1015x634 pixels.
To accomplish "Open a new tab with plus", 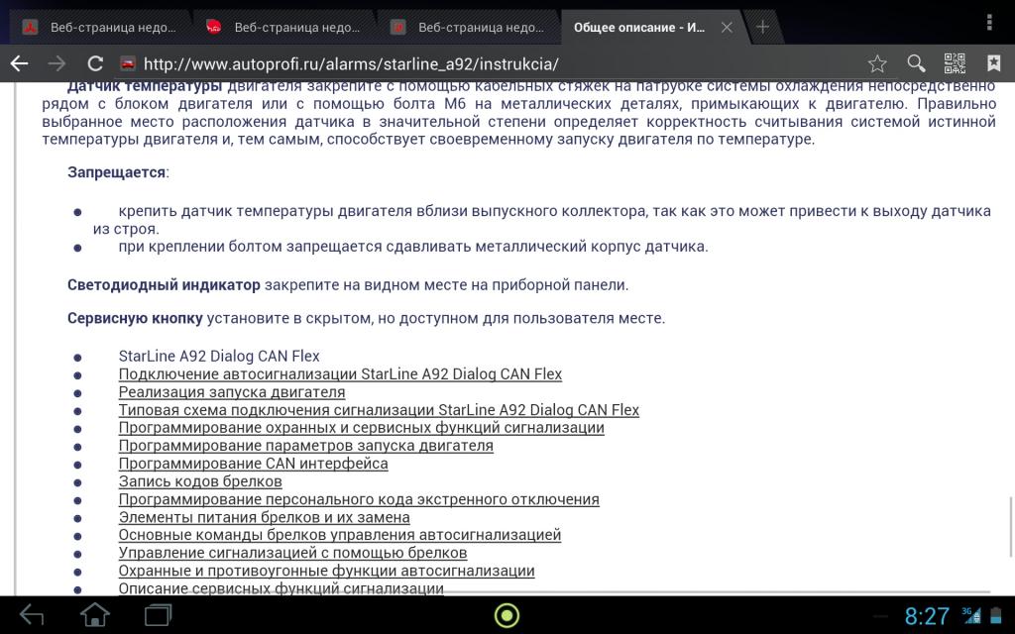I will [762, 27].
